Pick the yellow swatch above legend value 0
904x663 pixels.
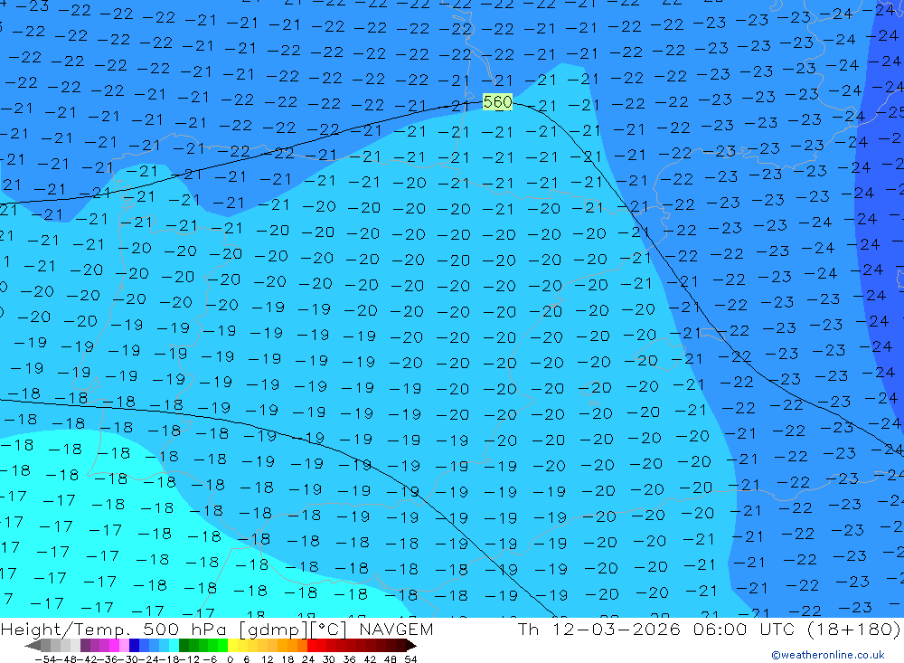pos(232,646)
